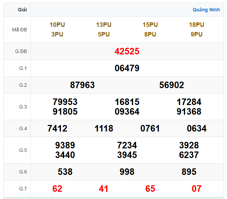Click fifth prize number 6237
The height and width of the screenshot is (199, 227).
point(189,155)
